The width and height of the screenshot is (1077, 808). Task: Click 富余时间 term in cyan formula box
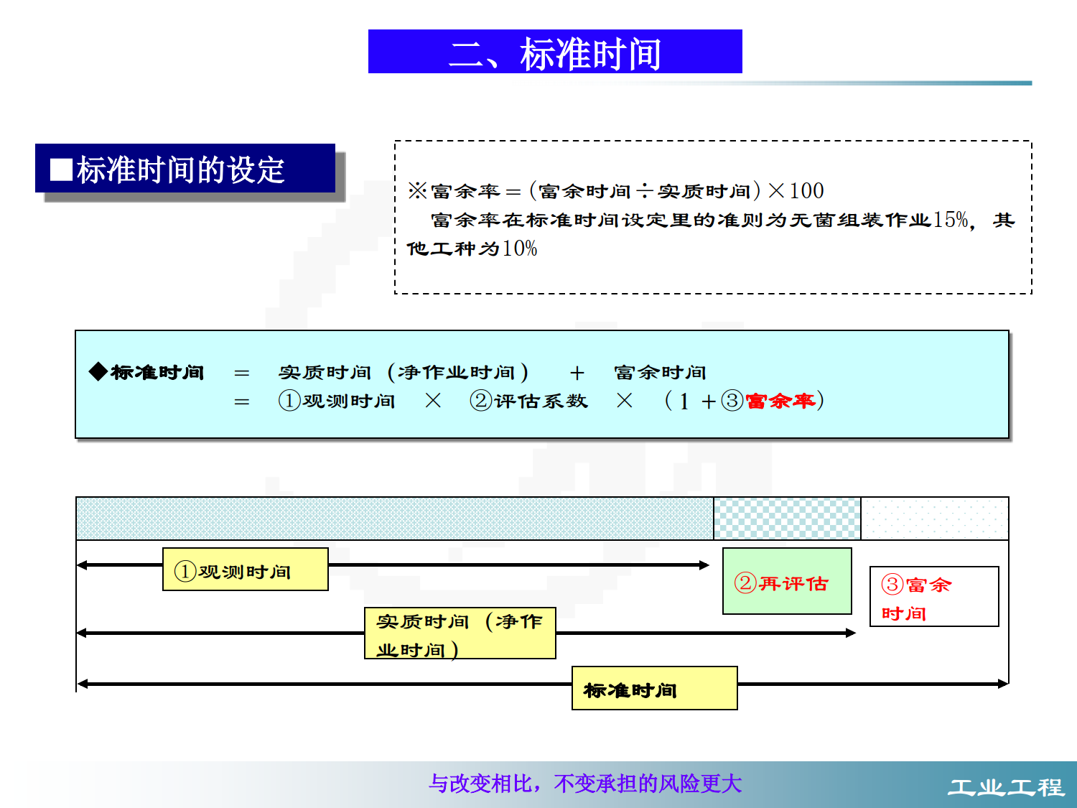[x=660, y=372]
